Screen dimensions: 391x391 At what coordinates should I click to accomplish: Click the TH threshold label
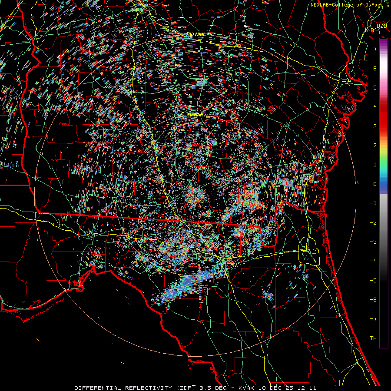pos(373,338)
